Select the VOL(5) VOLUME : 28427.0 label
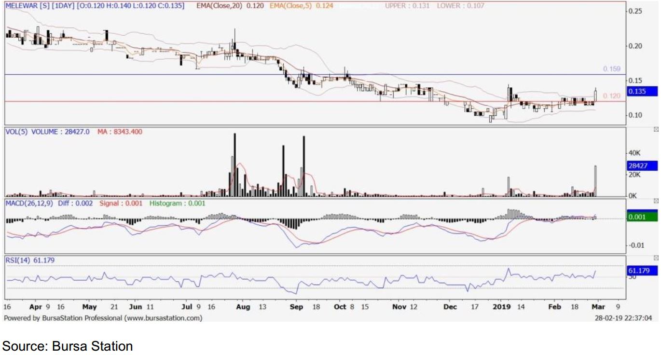 47,132
